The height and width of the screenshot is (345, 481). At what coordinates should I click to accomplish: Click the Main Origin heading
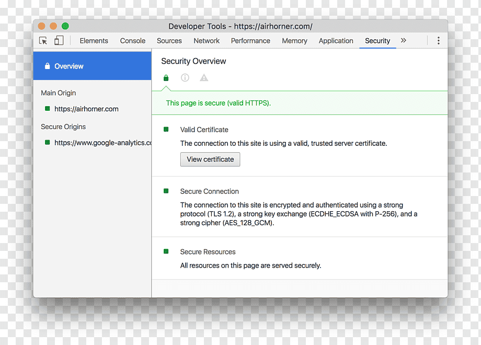[x=58, y=93]
